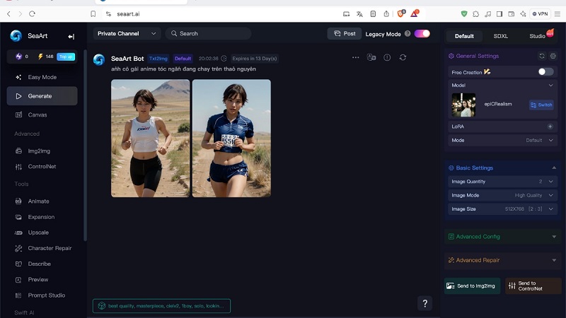Collapse the Basic Settings section

click(553, 168)
